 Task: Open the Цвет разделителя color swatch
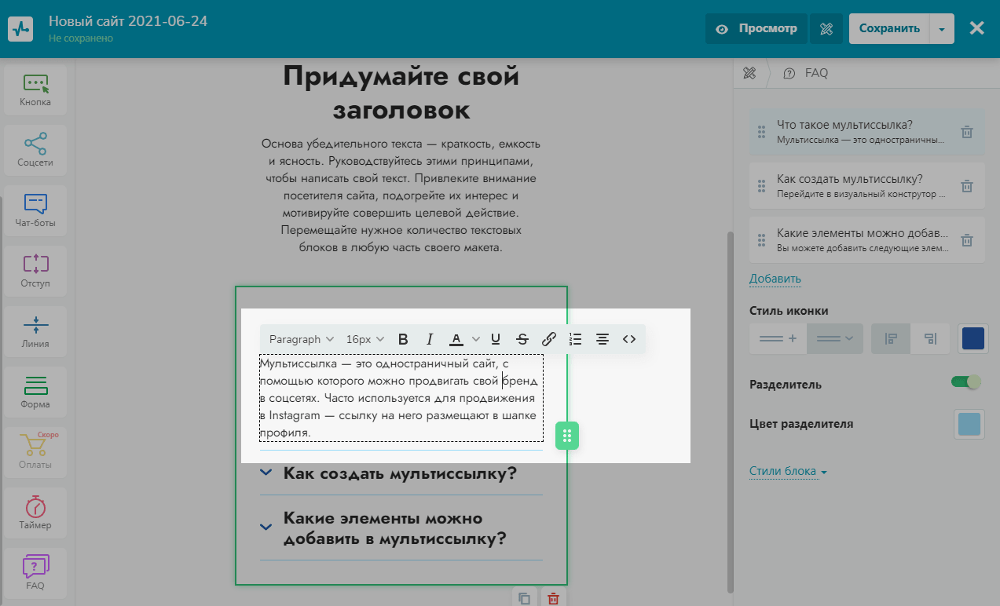coord(969,425)
